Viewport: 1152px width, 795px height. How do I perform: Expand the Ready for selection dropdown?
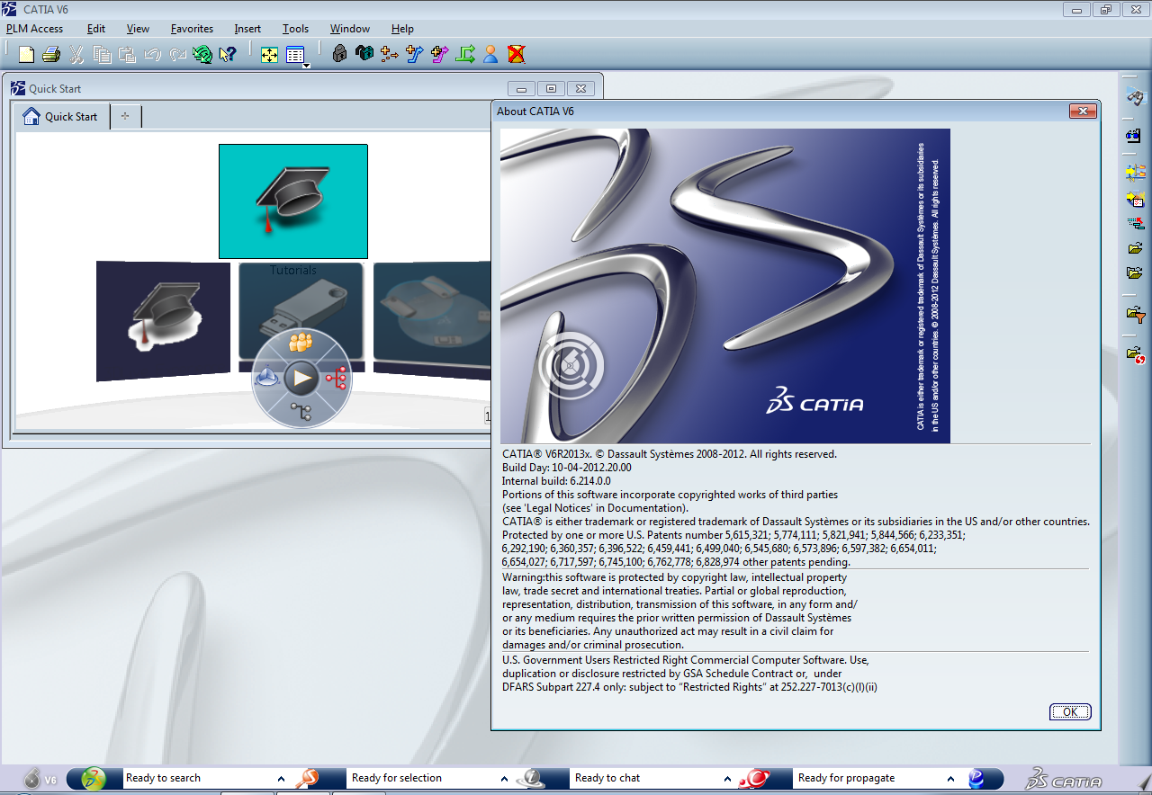(x=504, y=779)
